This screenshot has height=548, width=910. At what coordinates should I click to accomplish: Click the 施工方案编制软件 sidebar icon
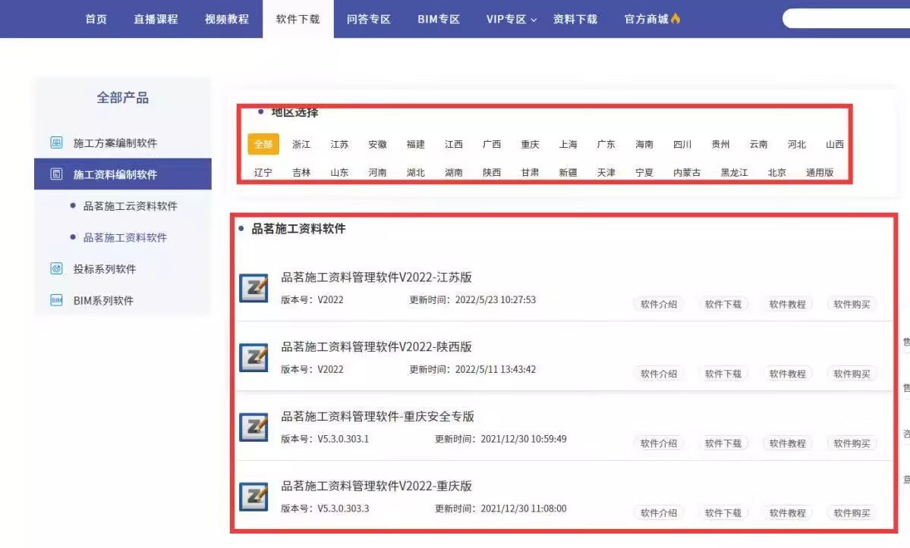[x=56, y=143]
